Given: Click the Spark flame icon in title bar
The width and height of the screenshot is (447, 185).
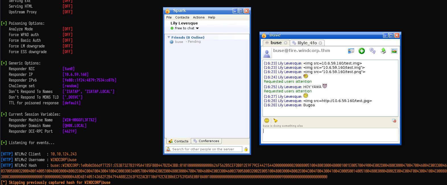Looking at the screenshot, I should 168,11.
